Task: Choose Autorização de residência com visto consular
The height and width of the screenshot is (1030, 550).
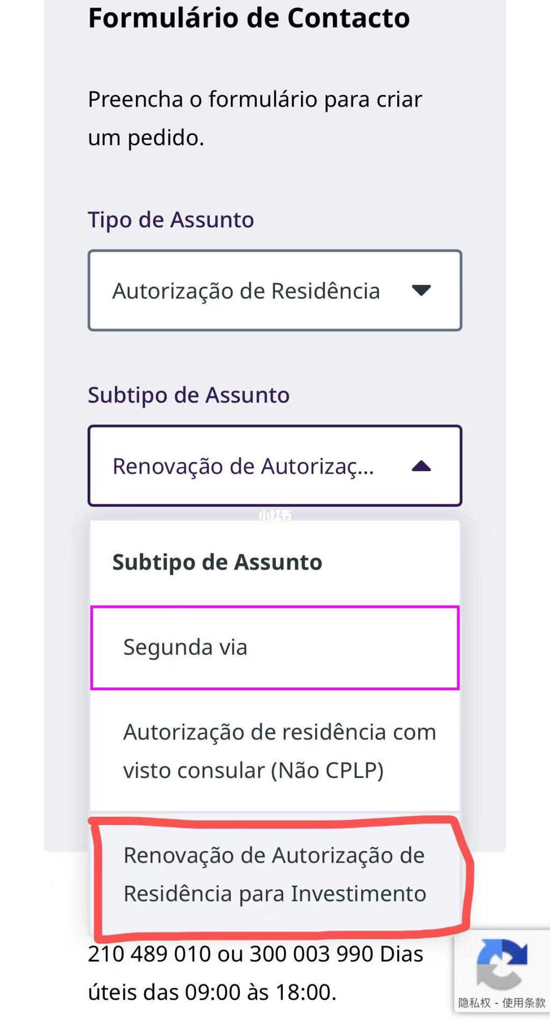Action: pyautogui.click(x=275, y=751)
